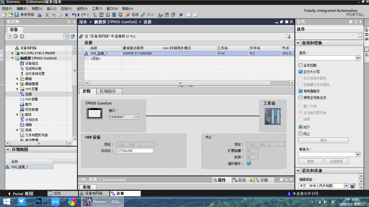The height and width of the screenshot is (207, 369).
Task: Enable 全字匹配 whole word checkbox
Action: 301,65
